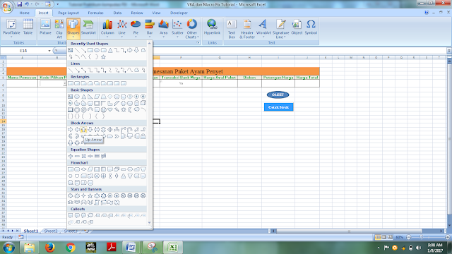This screenshot has width=452, height=254.
Task: Click the Office Button orb
Action: tap(7, 7)
